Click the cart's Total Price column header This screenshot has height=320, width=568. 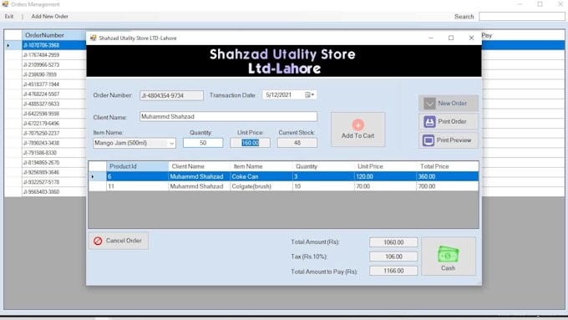[x=448, y=166]
